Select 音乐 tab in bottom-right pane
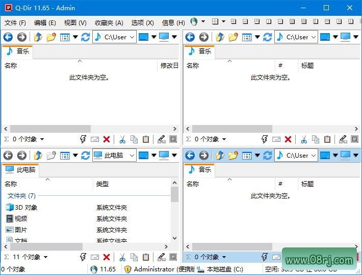 pos(199,169)
